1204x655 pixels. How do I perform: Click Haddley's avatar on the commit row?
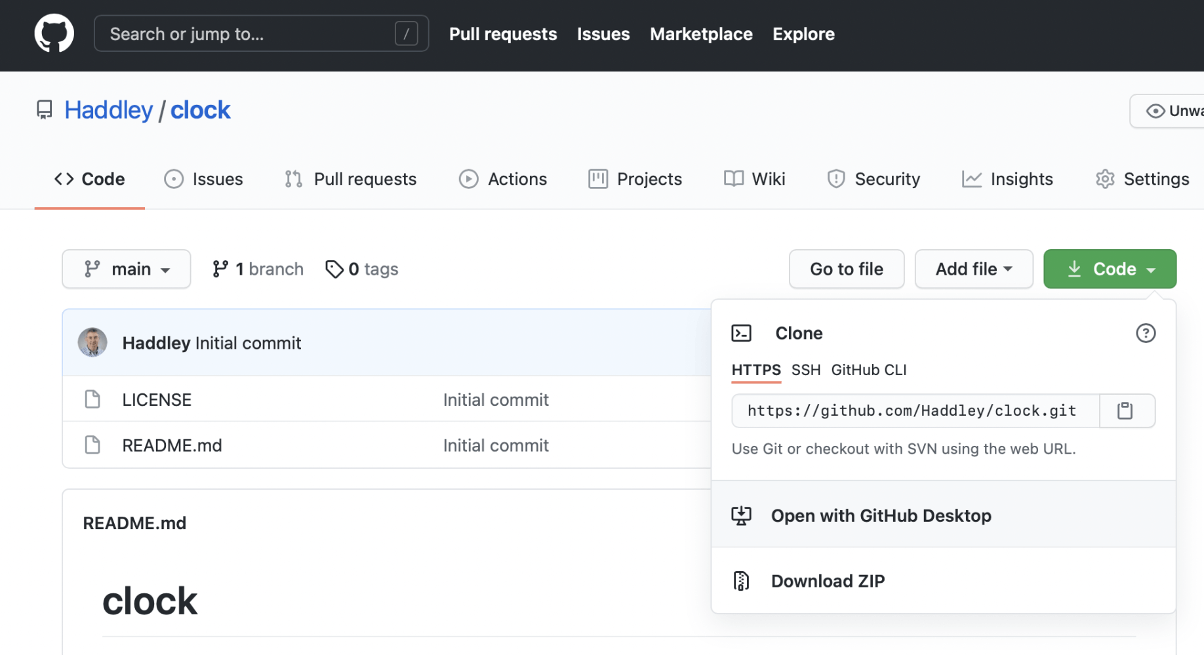(92, 343)
